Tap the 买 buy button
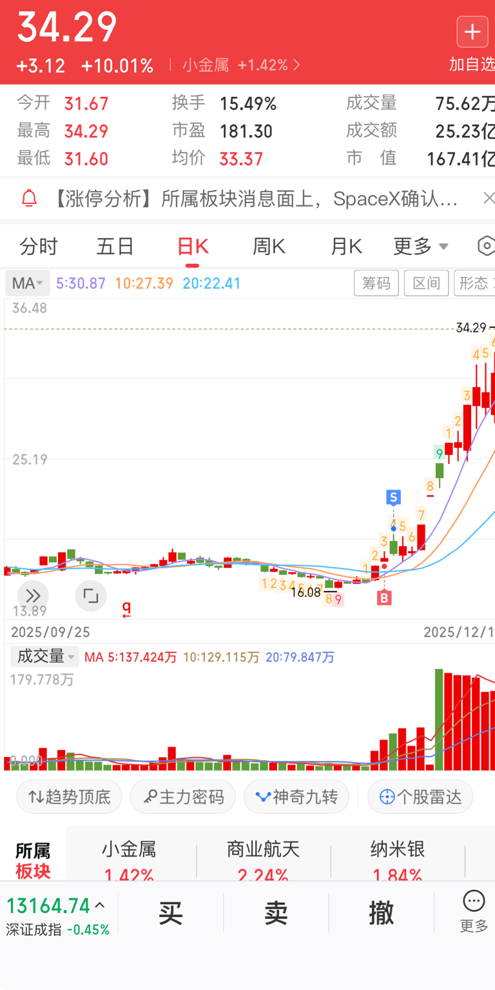 [x=171, y=913]
